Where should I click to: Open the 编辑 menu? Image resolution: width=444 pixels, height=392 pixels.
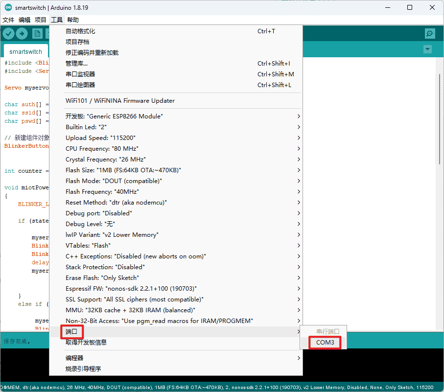[24, 20]
